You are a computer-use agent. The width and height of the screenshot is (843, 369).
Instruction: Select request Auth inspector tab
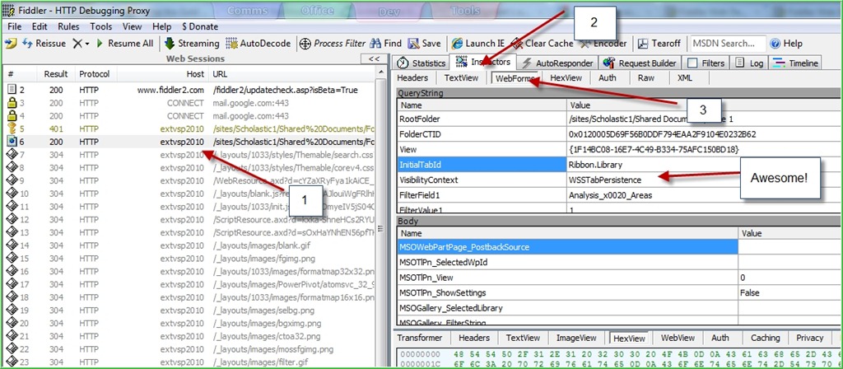pyautogui.click(x=607, y=78)
